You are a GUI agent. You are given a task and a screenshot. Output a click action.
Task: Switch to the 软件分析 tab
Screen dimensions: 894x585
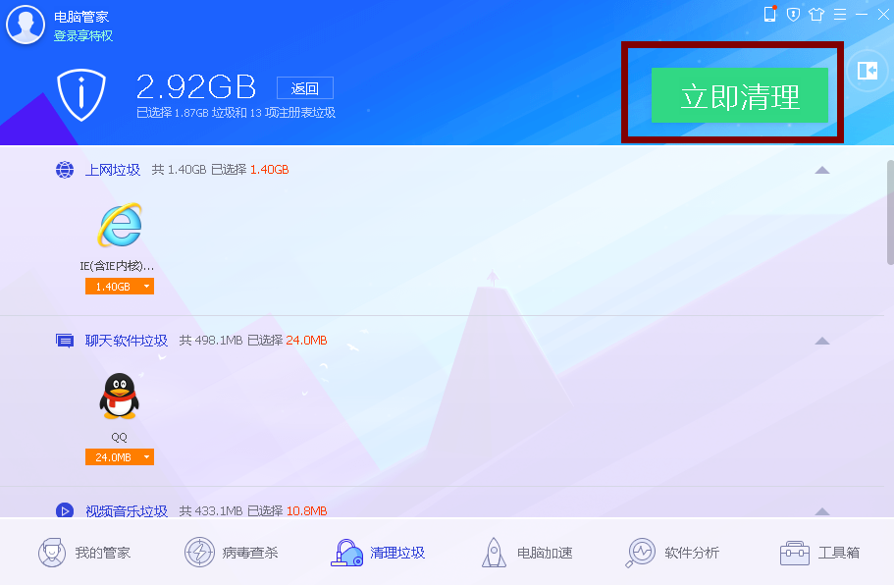coord(672,553)
